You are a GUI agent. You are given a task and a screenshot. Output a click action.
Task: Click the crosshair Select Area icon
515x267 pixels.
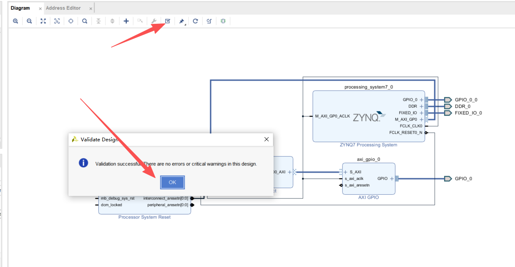point(71,21)
